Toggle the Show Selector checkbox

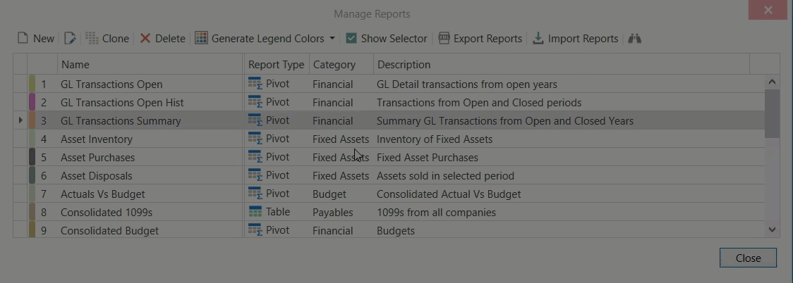tap(351, 39)
